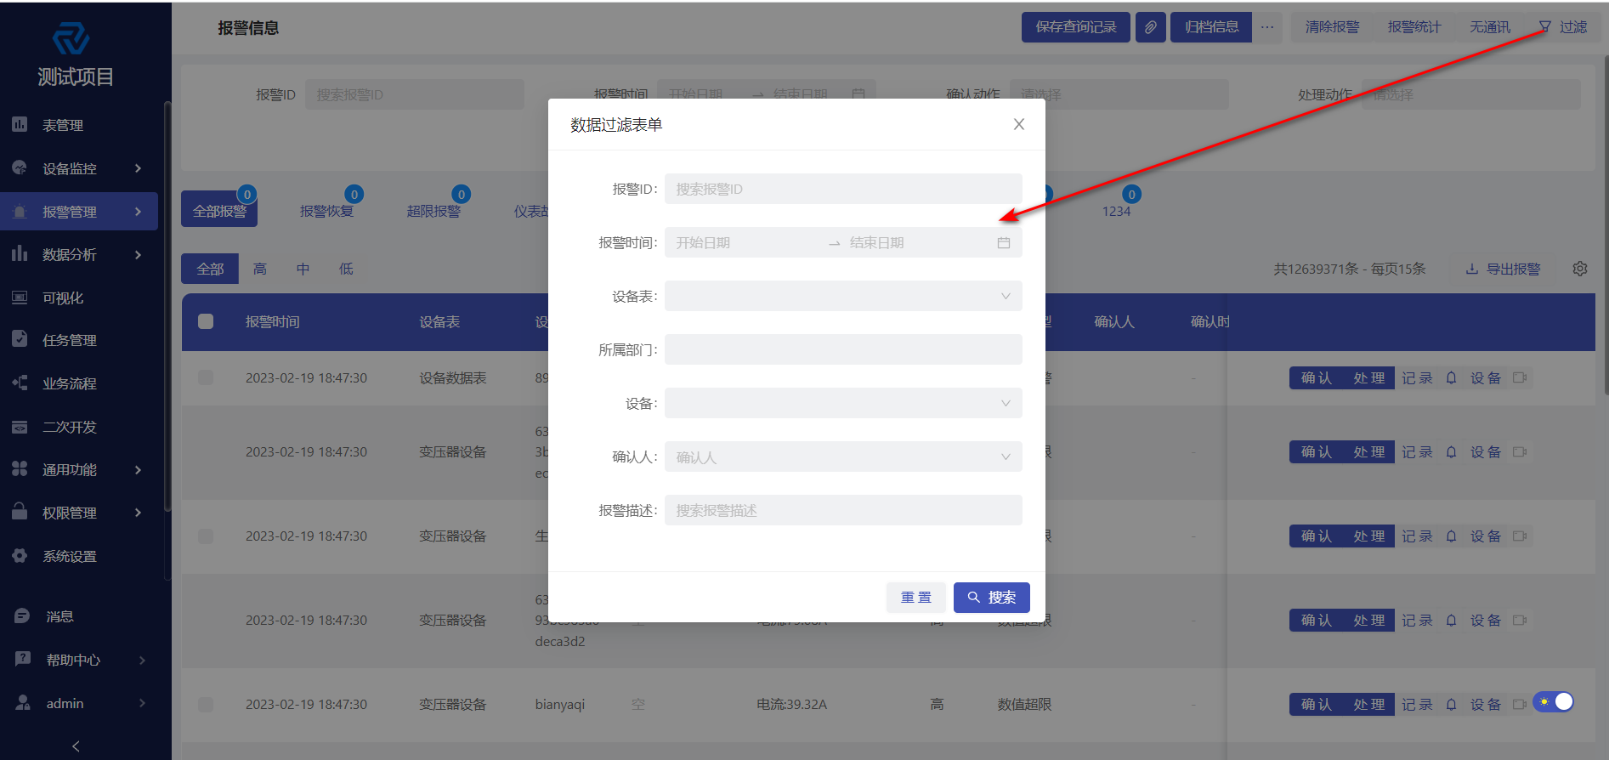This screenshot has width=1609, height=760.
Task: Click the 所属部门 field in filter dialog
Action: (843, 349)
